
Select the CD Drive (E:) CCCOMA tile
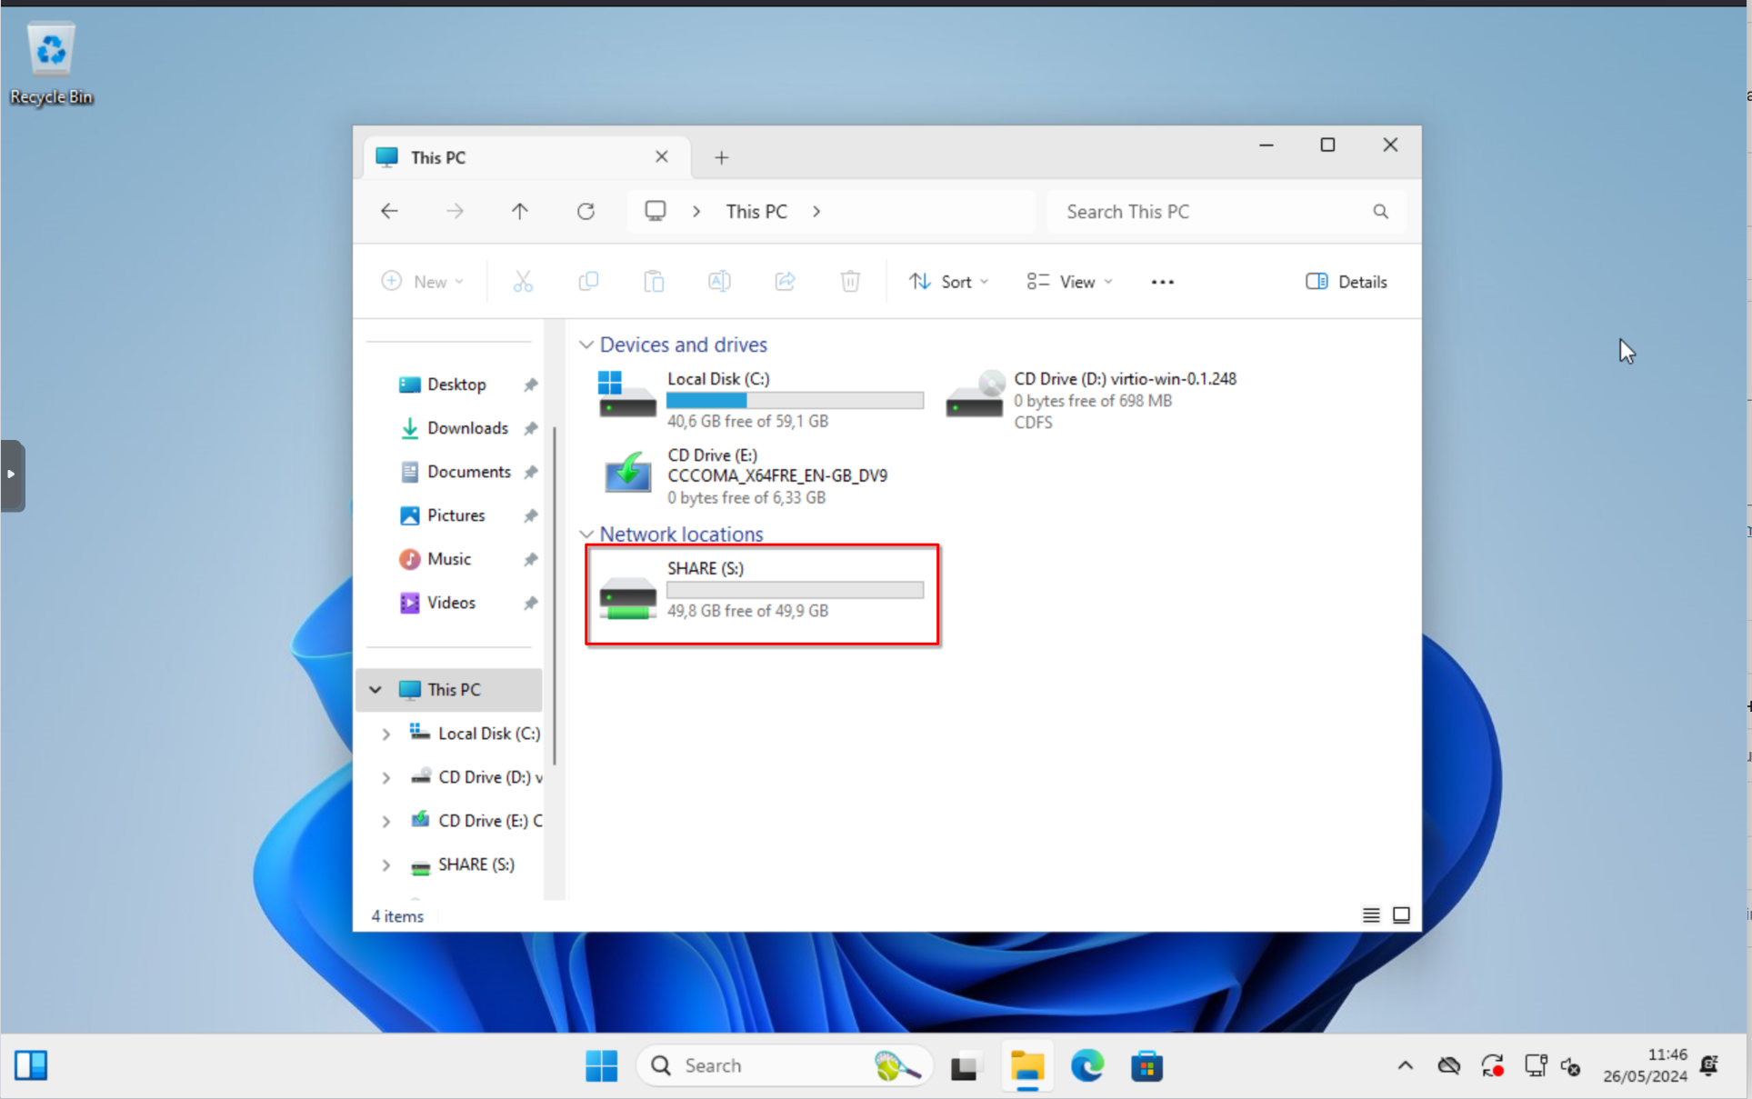[x=746, y=475]
